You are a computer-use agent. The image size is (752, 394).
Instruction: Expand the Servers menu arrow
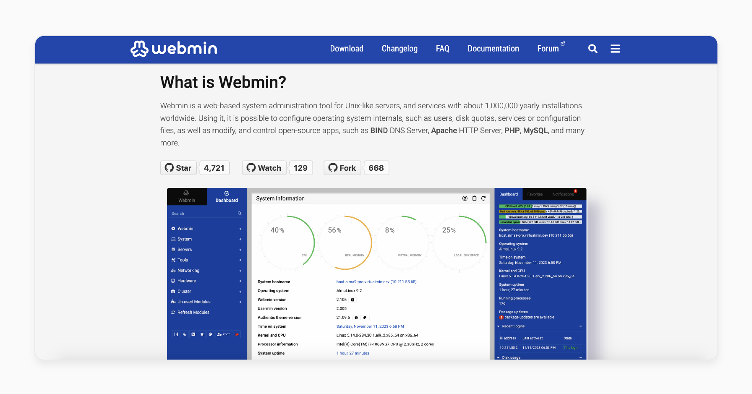240,250
